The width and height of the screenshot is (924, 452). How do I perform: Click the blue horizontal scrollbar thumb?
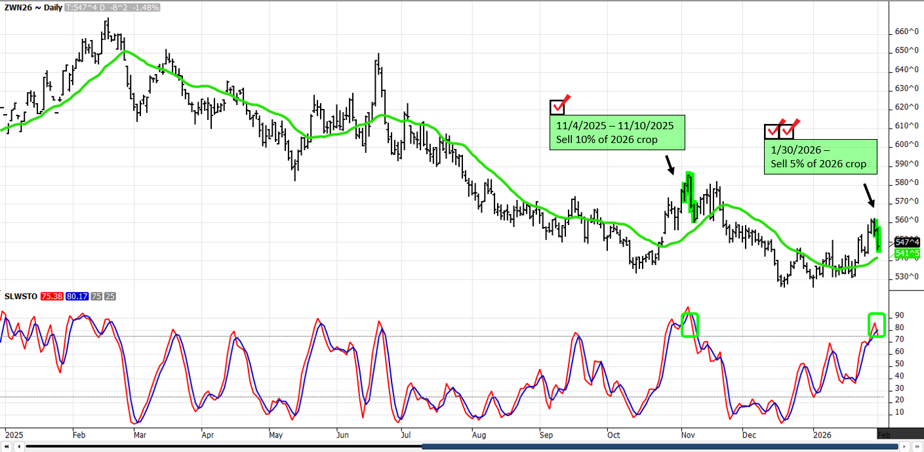(x=659, y=447)
